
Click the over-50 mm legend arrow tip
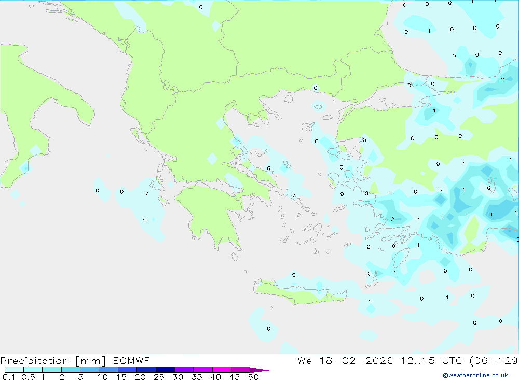(259, 370)
